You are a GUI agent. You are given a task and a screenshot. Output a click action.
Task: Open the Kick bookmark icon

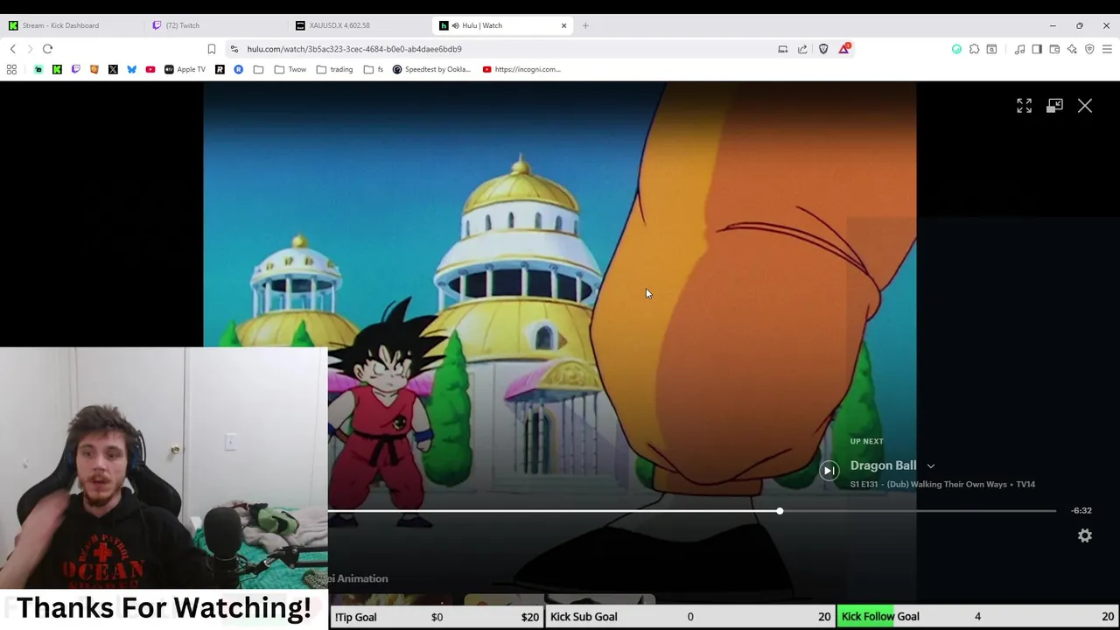tap(57, 69)
